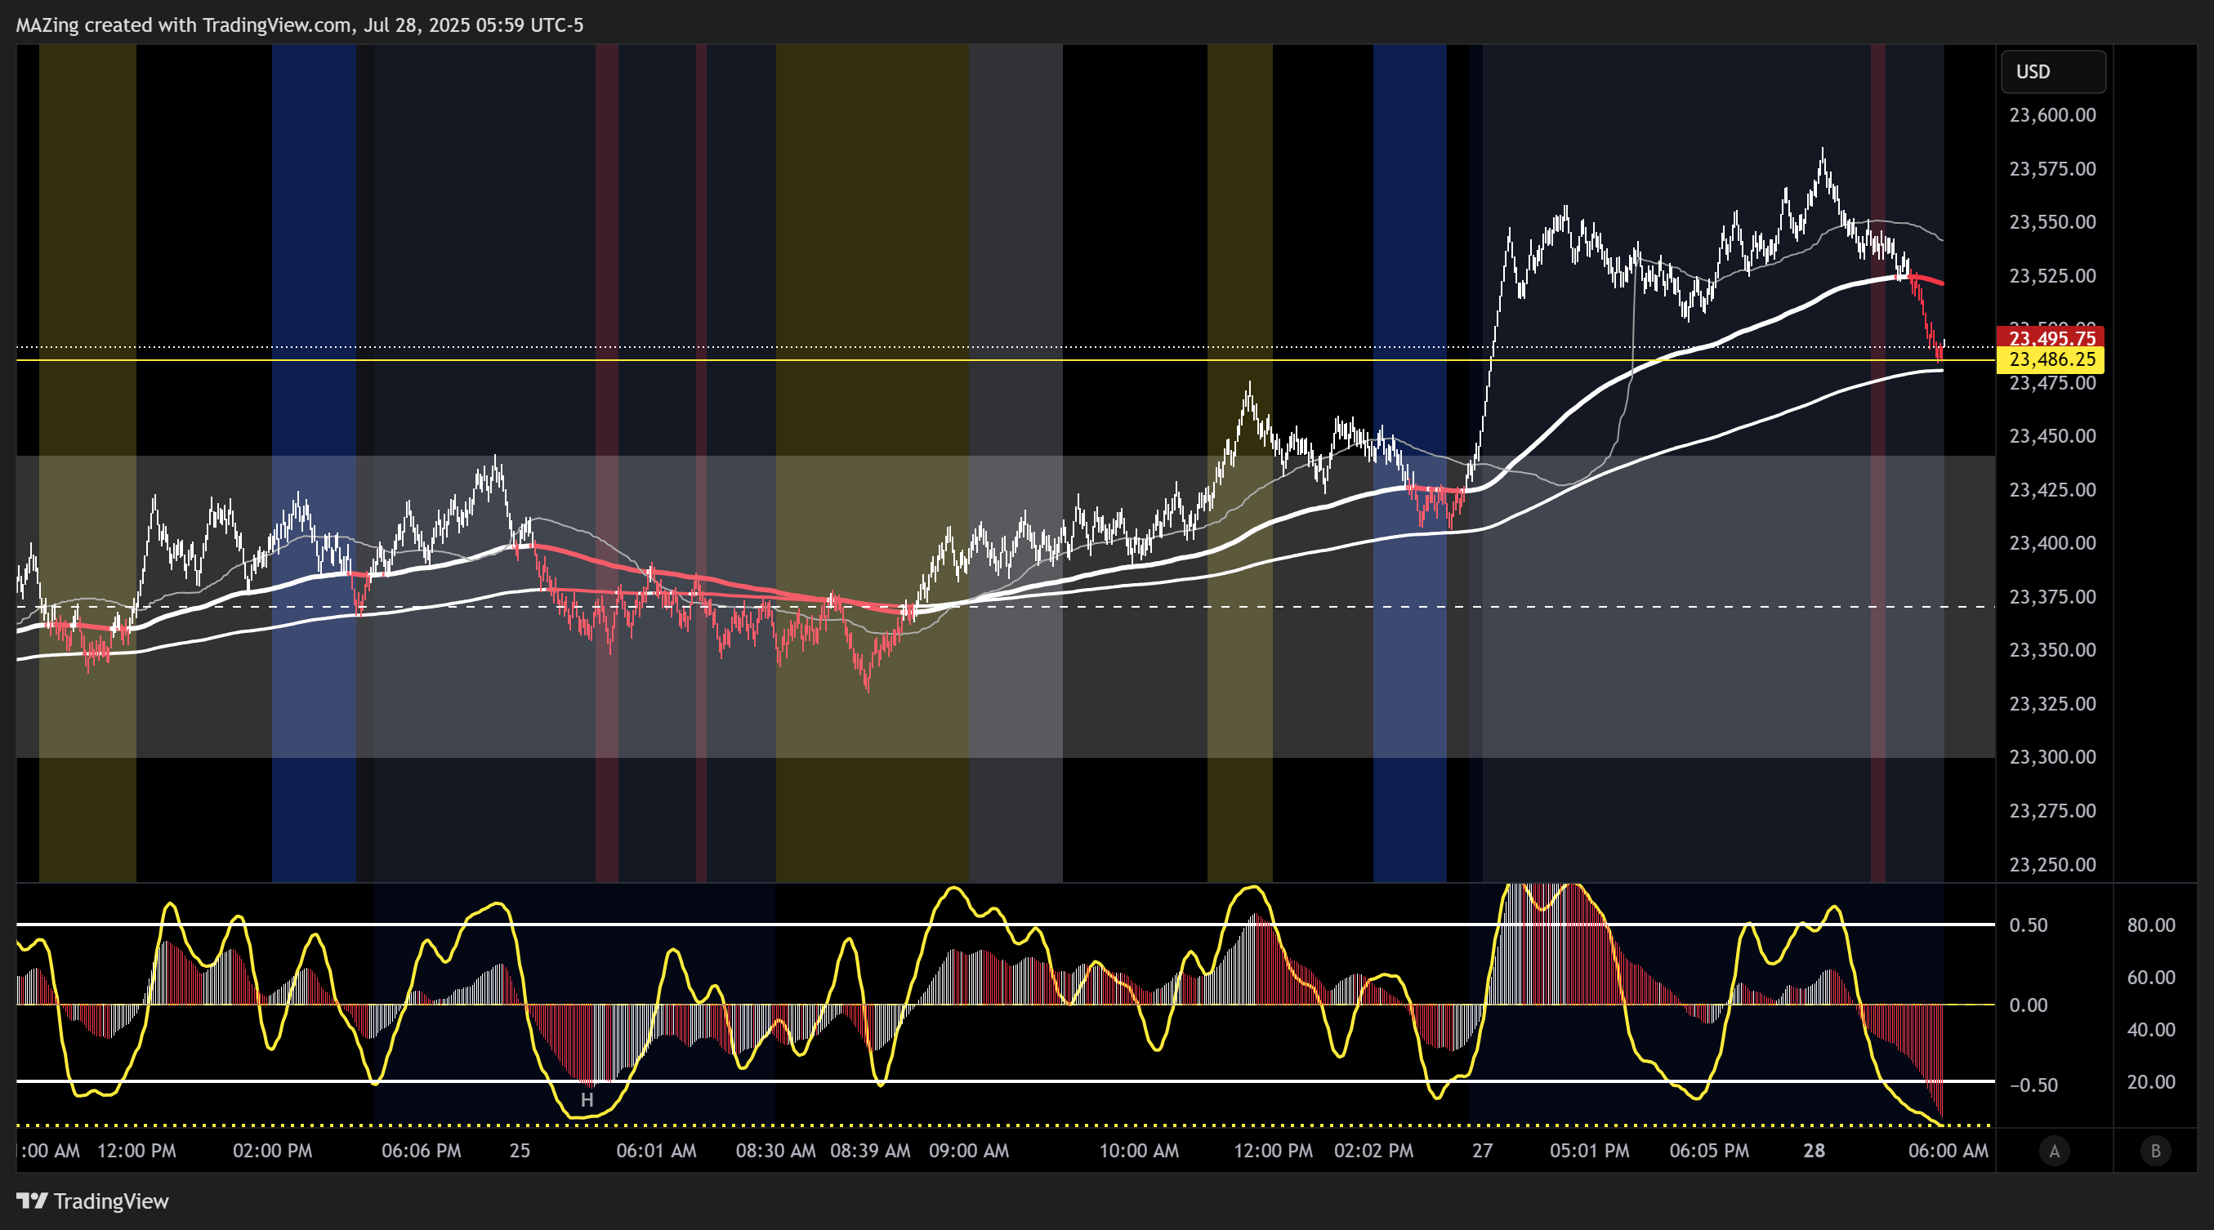Click the 23,250.00 price axis label
The height and width of the screenshot is (1230, 2214).
pos(2051,864)
